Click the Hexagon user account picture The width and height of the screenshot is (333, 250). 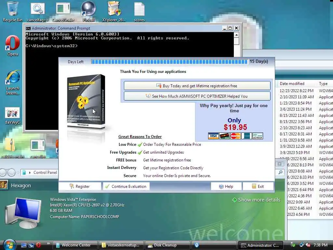(4, 185)
